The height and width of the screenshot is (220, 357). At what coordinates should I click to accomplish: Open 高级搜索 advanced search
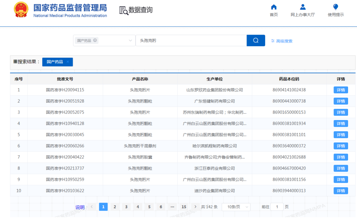point(284,40)
